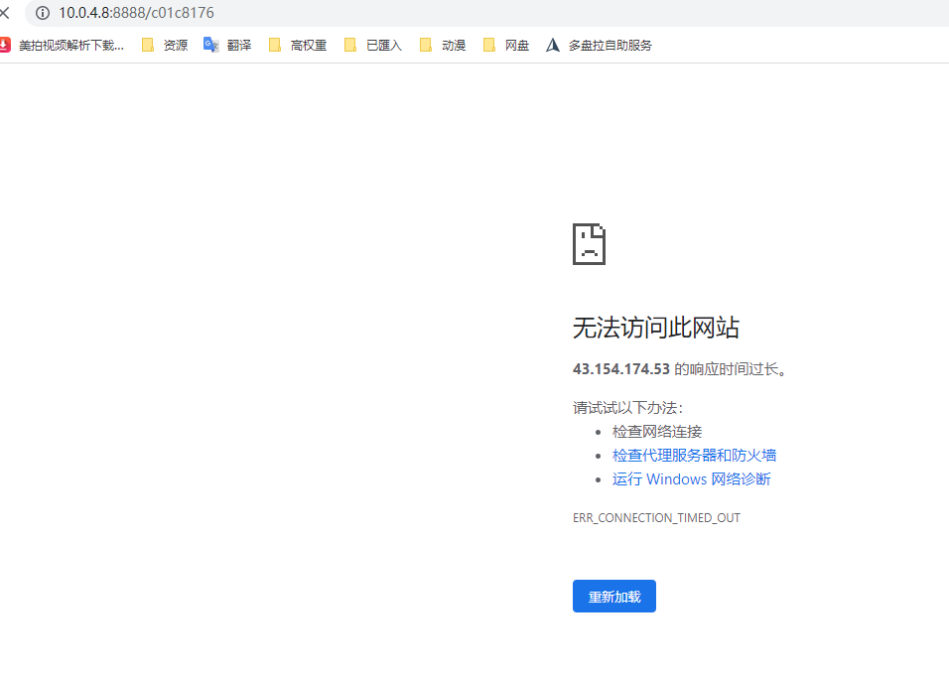Image resolution: width=949 pixels, height=677 pixels.
Task: Click the broken page error icon
Action: click(588, 243)
